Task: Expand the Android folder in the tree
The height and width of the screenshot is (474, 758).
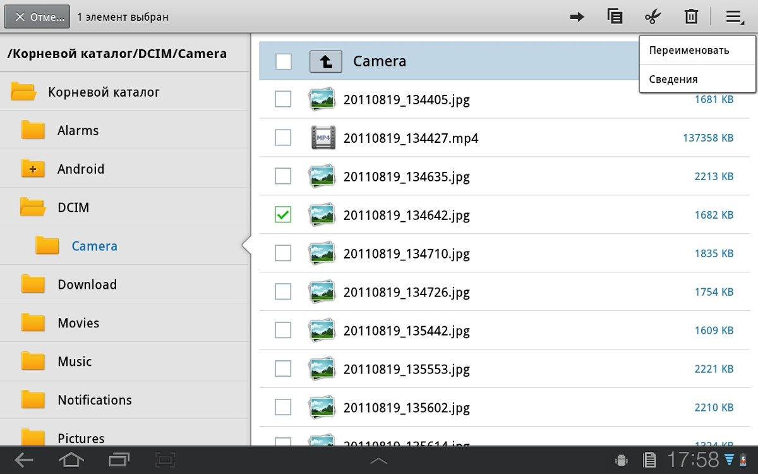Action: [33, 169]
